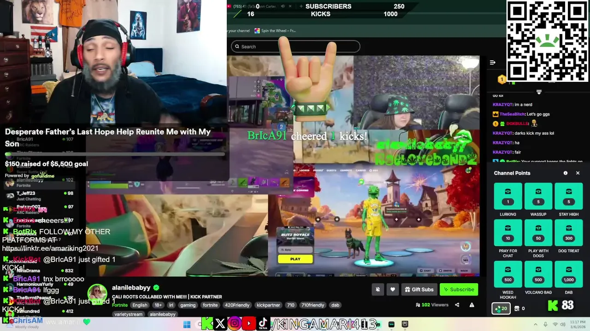Viewport: 590px width, 331px height.
Task: Select the irl tag
Action: coord(171,305)
